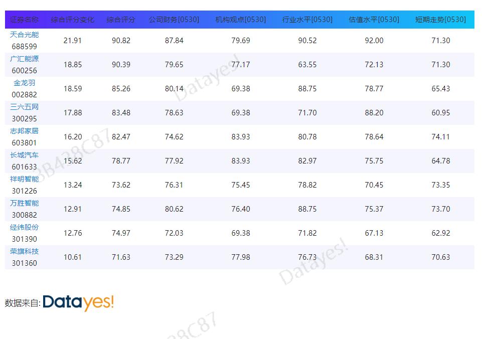The height and width of the screenshot is (339, 482).
Task: Select stock code 603801
Action: tap(24, 143)
